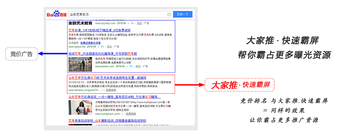Screen dimensions: 346x138
Task: Click the 2018-04 date in the upxue.net row
Action: tap(92, 47)
